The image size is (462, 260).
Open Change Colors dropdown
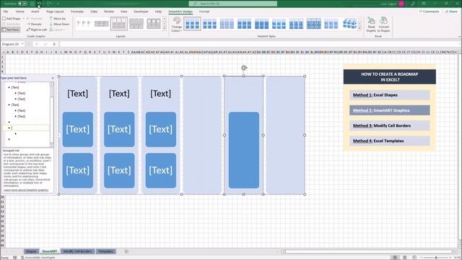click(x=176, y=25)
